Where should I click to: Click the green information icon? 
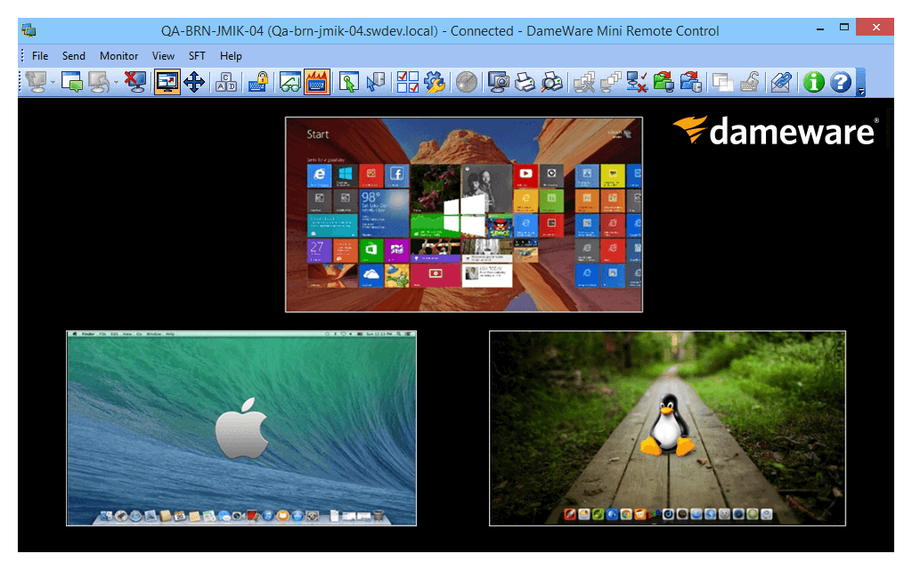pos(814,82)
